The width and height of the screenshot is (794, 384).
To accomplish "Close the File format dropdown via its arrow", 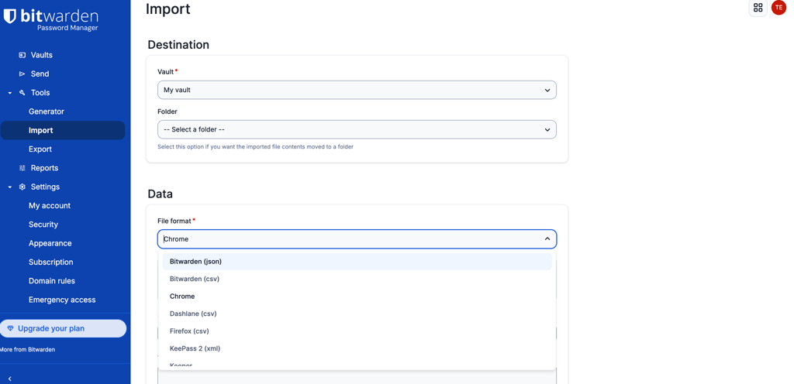I will click(x=547, y=239).
